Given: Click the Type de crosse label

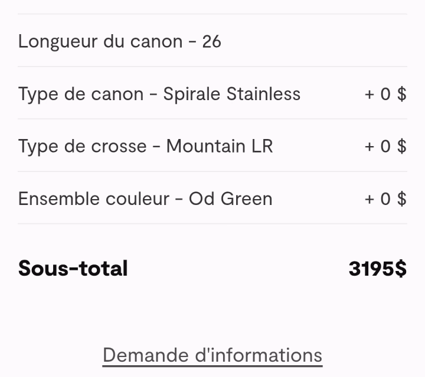Looking at the screenshot, I should tap(82, 146).
